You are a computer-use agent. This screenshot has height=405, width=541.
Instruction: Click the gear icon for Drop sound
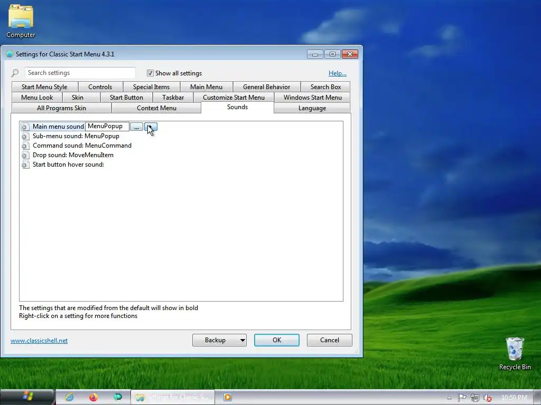(x=25, y=156)
